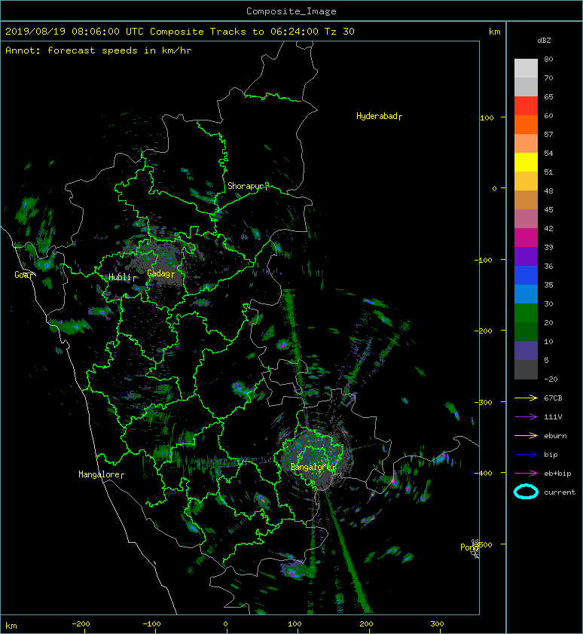Pick the violet purple swatch in dBZ scale
The width and height of the screenshot is (583, 634).
(x=526, y=256)
